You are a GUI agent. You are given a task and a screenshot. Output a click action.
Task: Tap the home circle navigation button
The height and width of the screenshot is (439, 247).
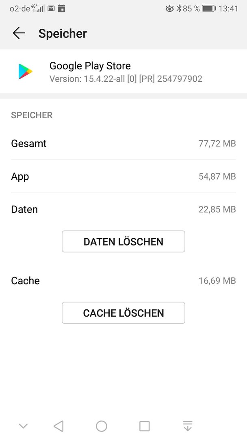click(102, 426)
